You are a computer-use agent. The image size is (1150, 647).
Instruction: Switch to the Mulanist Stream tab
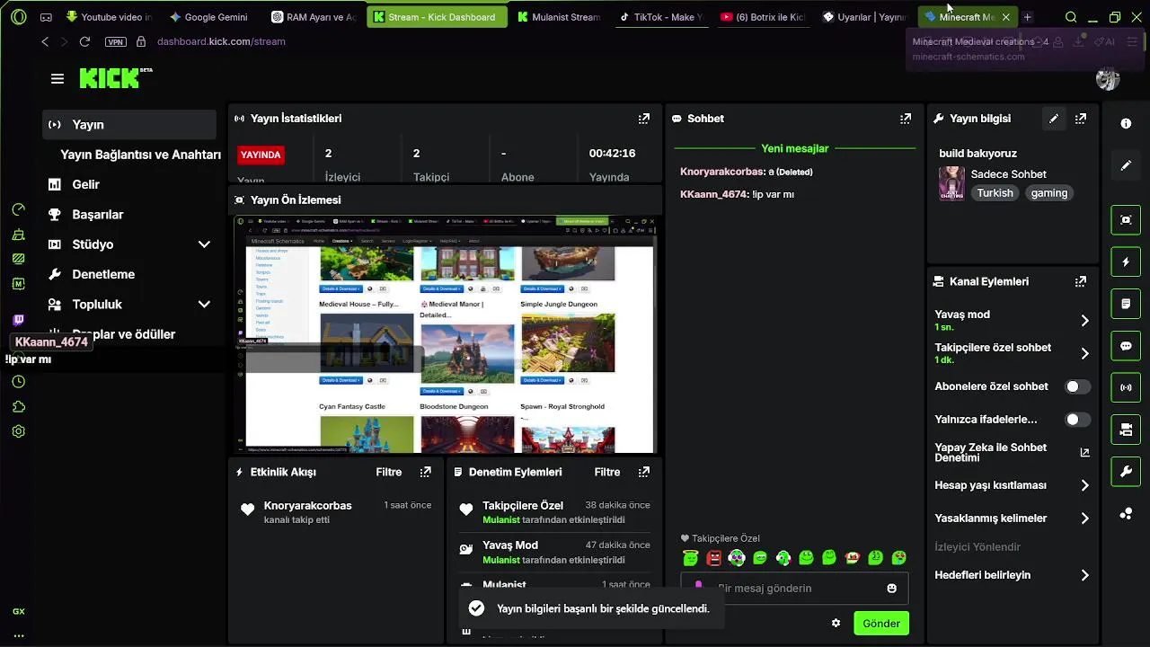558,17
